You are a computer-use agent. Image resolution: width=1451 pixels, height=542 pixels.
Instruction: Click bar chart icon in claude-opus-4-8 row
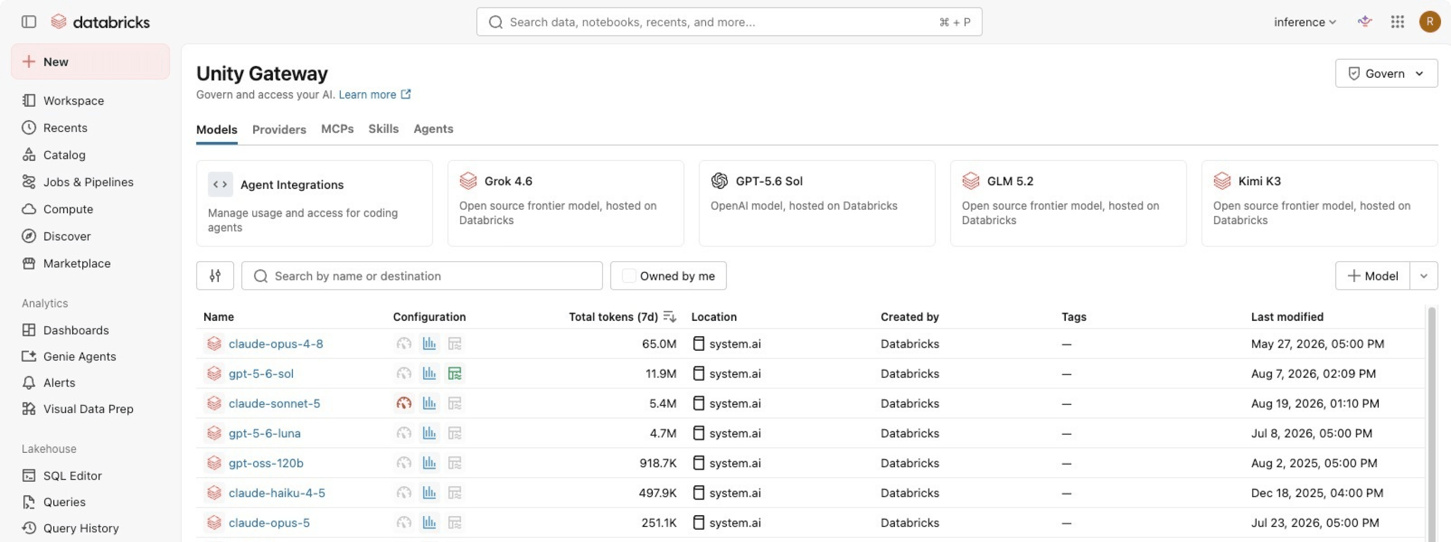[429, 344]
